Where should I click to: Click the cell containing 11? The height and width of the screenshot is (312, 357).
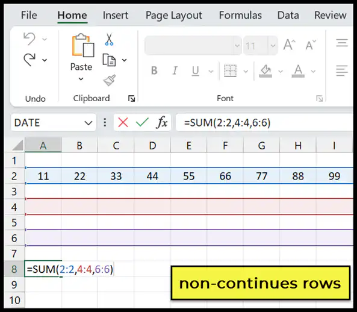(43, 176)
